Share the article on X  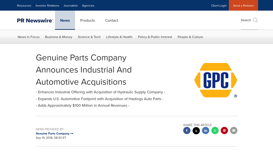pyautogui.click(x=196, y=131)
